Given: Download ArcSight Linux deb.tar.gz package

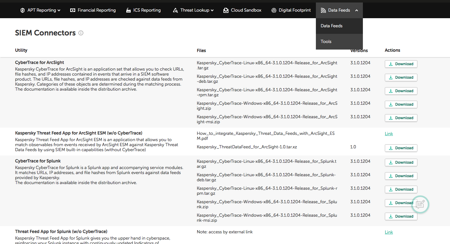Looking at the screenshot, I should tap(401, 77).
